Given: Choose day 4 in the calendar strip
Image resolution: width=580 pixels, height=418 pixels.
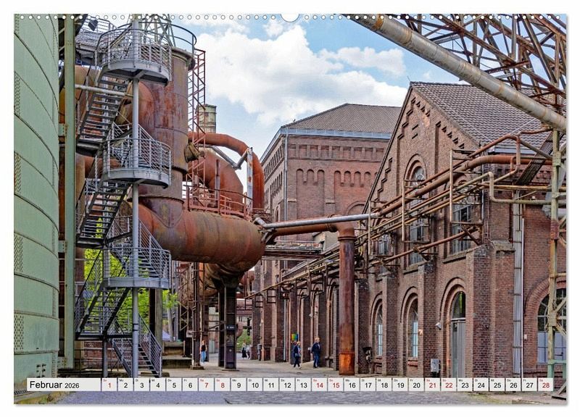Looking at the screenshot, I should (158, 385).
